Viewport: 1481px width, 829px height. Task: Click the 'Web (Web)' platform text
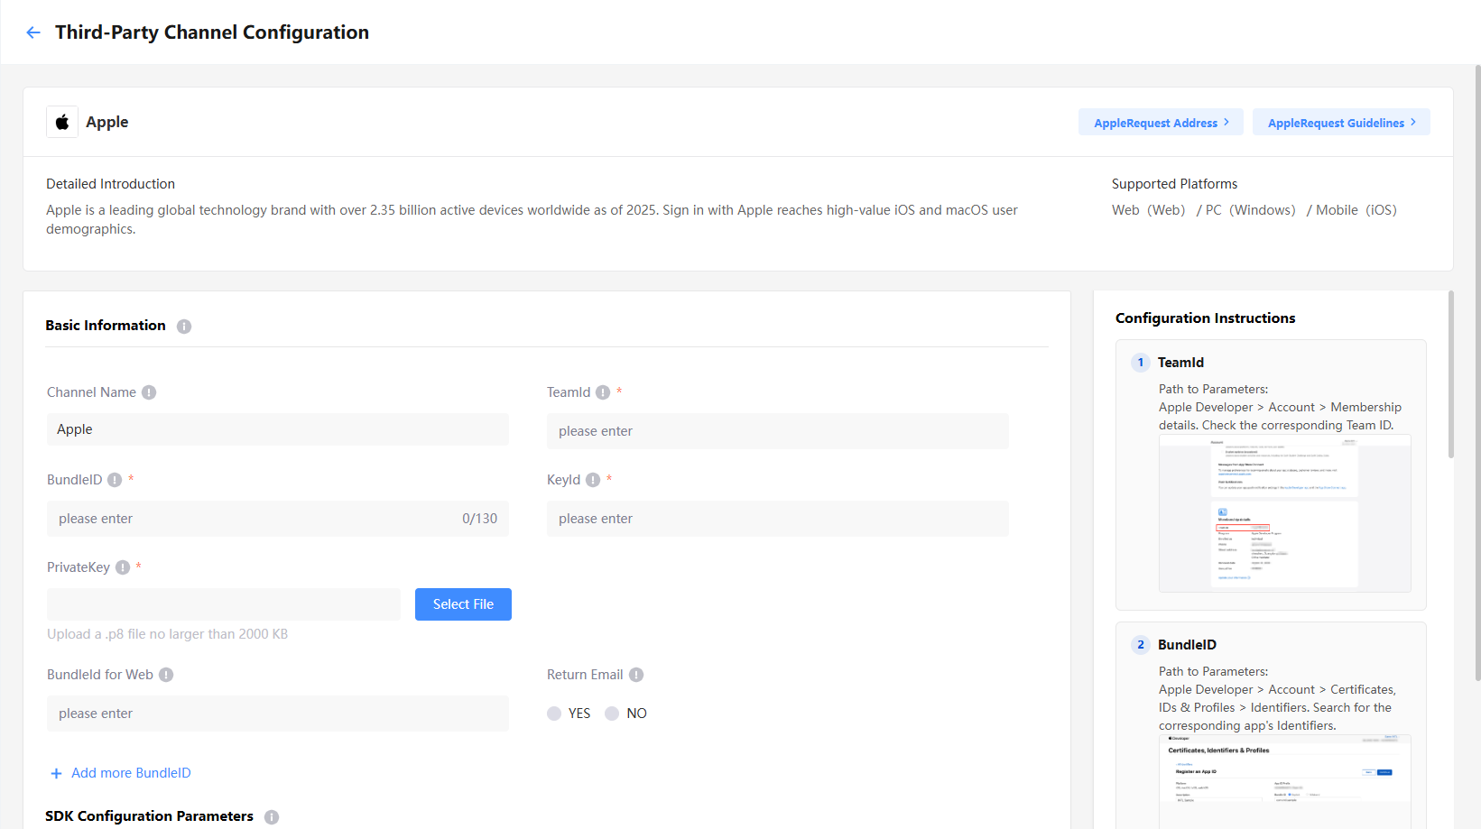[1149, 210]
